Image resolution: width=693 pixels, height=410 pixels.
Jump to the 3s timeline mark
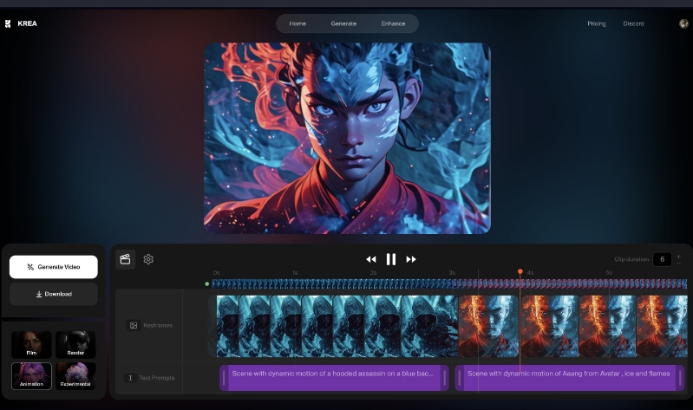[452, 272]
